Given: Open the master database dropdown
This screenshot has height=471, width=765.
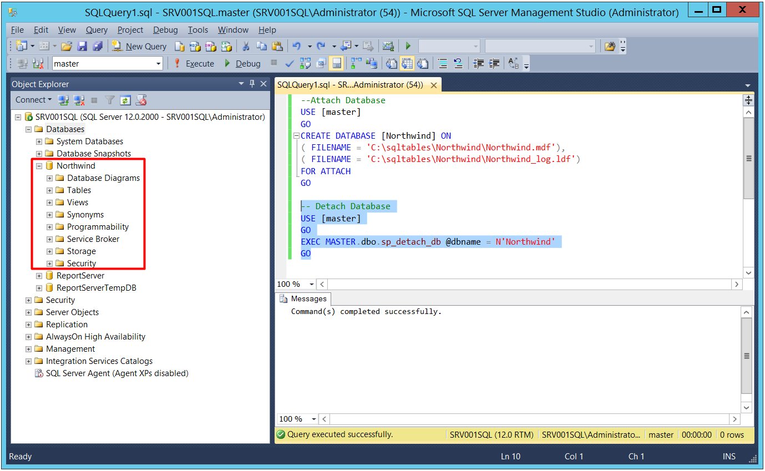Looking at the screenshot, I should pos(158,64).
